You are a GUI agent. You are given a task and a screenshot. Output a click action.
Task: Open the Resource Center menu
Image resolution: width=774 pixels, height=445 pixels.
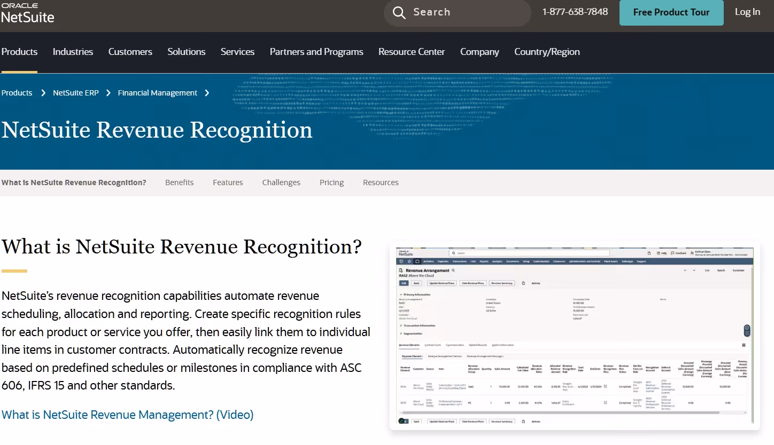412,52
